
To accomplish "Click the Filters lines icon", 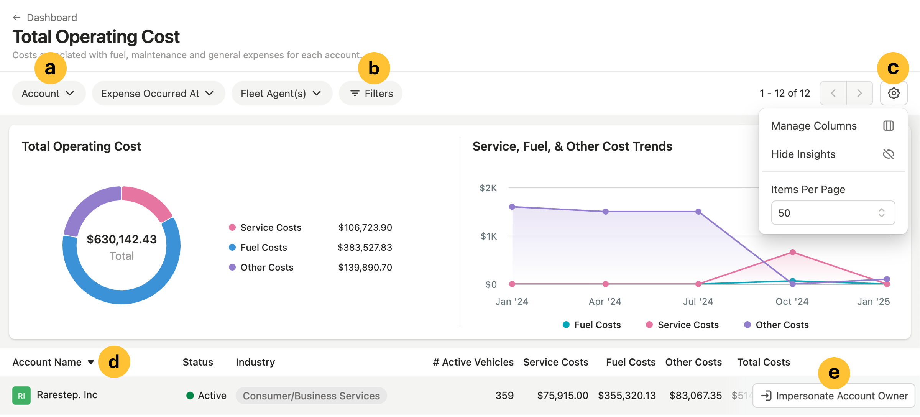I will 355,93.
